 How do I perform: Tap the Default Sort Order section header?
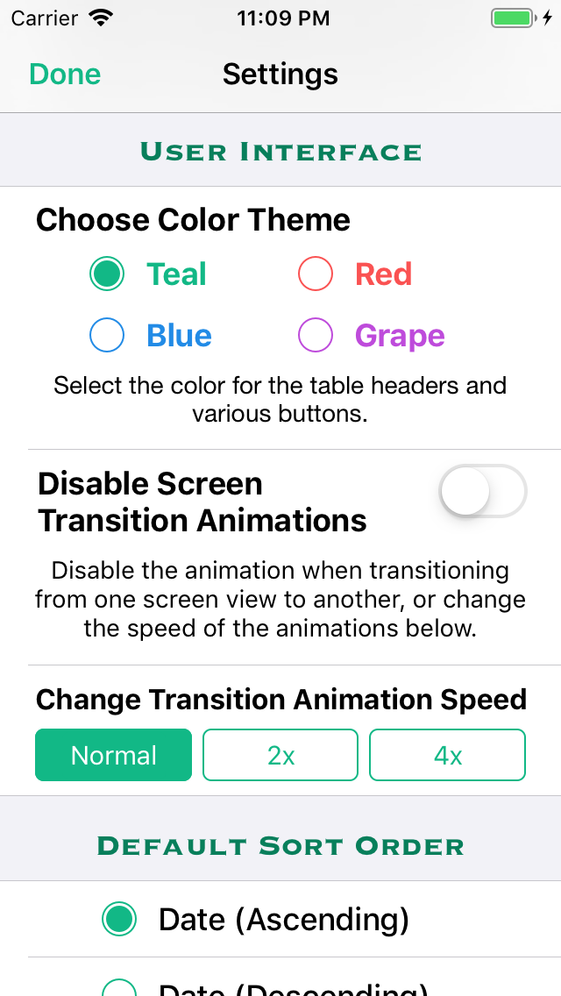pos(280,846)
